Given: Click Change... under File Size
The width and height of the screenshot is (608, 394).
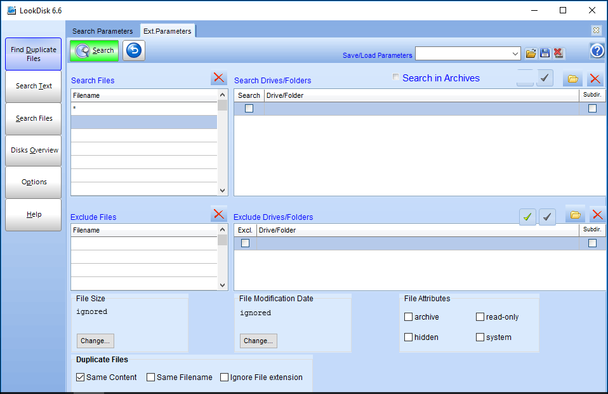Looking at the screenshot, I should [95, 341].
